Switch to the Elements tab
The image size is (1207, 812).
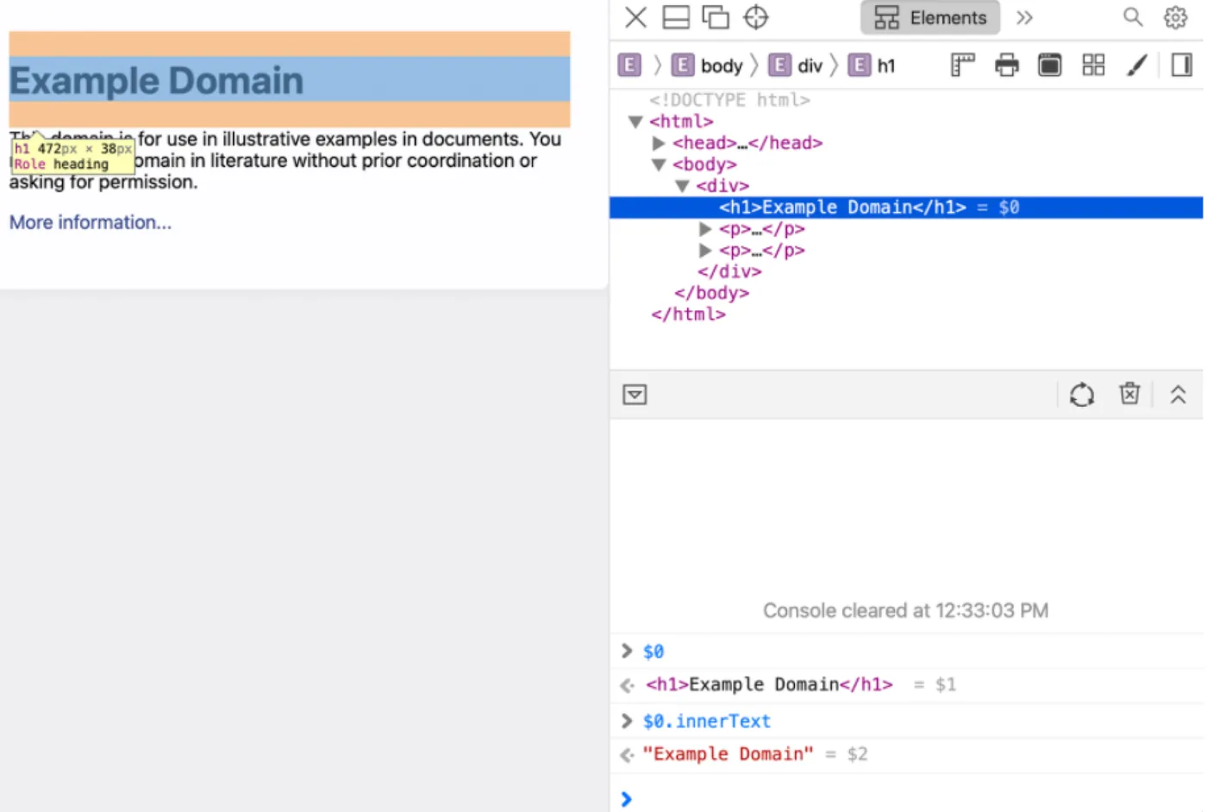(x=930, y=17)
